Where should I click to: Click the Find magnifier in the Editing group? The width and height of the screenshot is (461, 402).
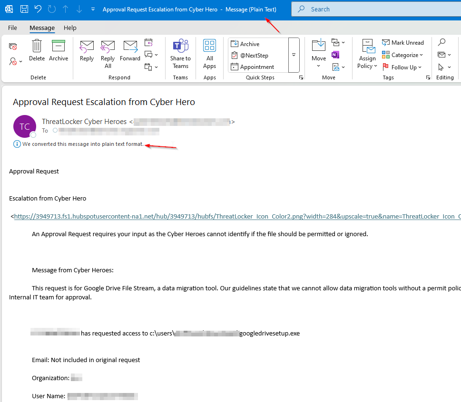click(441, 42)
